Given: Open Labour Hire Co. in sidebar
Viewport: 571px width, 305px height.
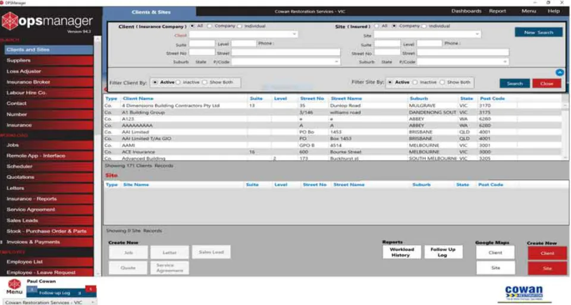Looking at the screenshot, I should [48, 93].
